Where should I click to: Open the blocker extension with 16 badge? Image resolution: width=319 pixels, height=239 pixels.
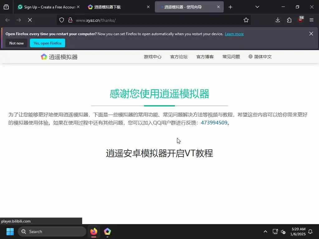point(301,20)
